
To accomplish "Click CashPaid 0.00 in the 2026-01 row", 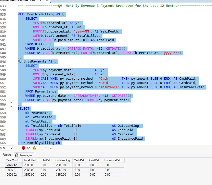I will tap(80, 170).
